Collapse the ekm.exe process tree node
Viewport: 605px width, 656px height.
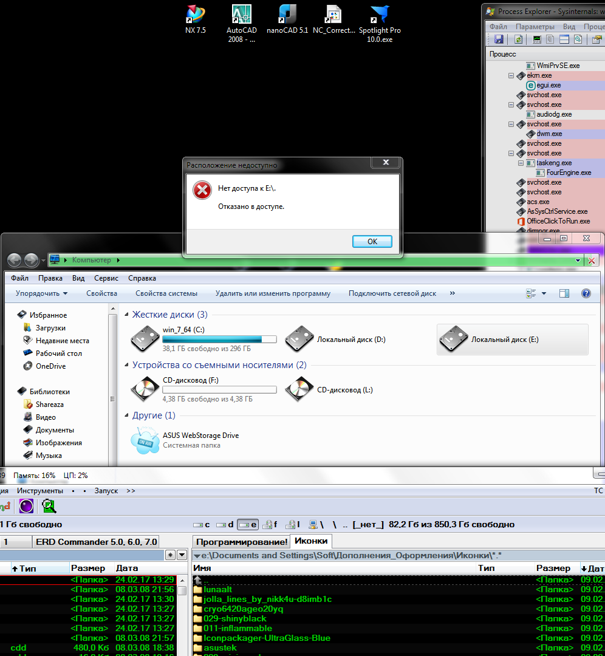[511, 76]
